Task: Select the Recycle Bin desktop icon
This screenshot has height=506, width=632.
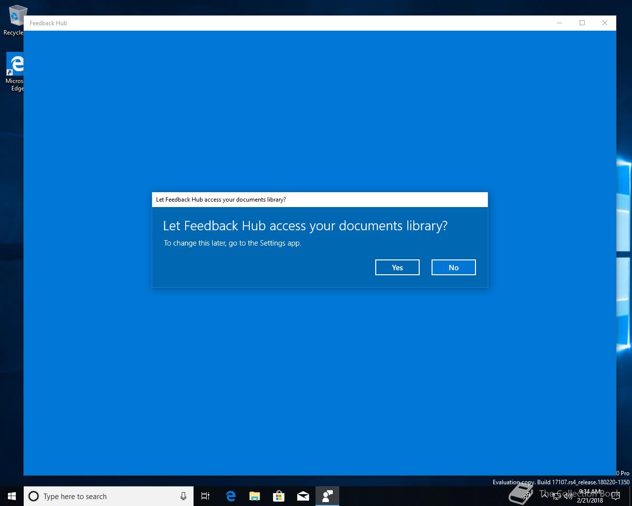Action: pos(14,21)
